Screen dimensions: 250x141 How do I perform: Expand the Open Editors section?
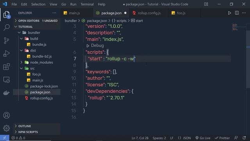click(37, 21)
